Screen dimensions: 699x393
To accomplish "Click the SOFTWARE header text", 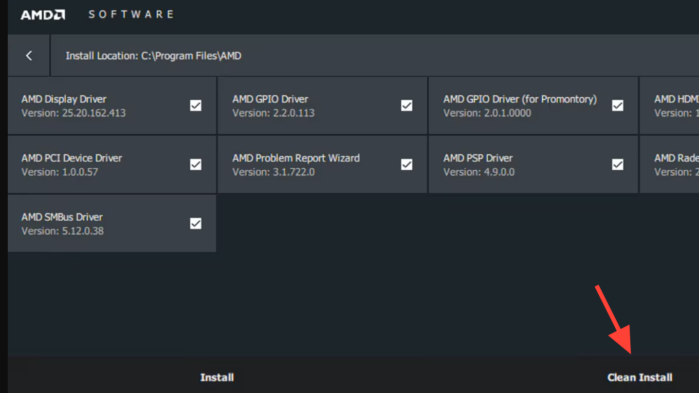I will pyautogui.click(x=131, y=15).
